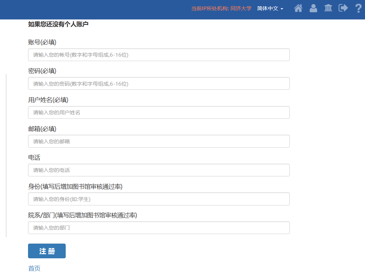
Task: Click the 账号(必填) field label
Action: (42, 42)
